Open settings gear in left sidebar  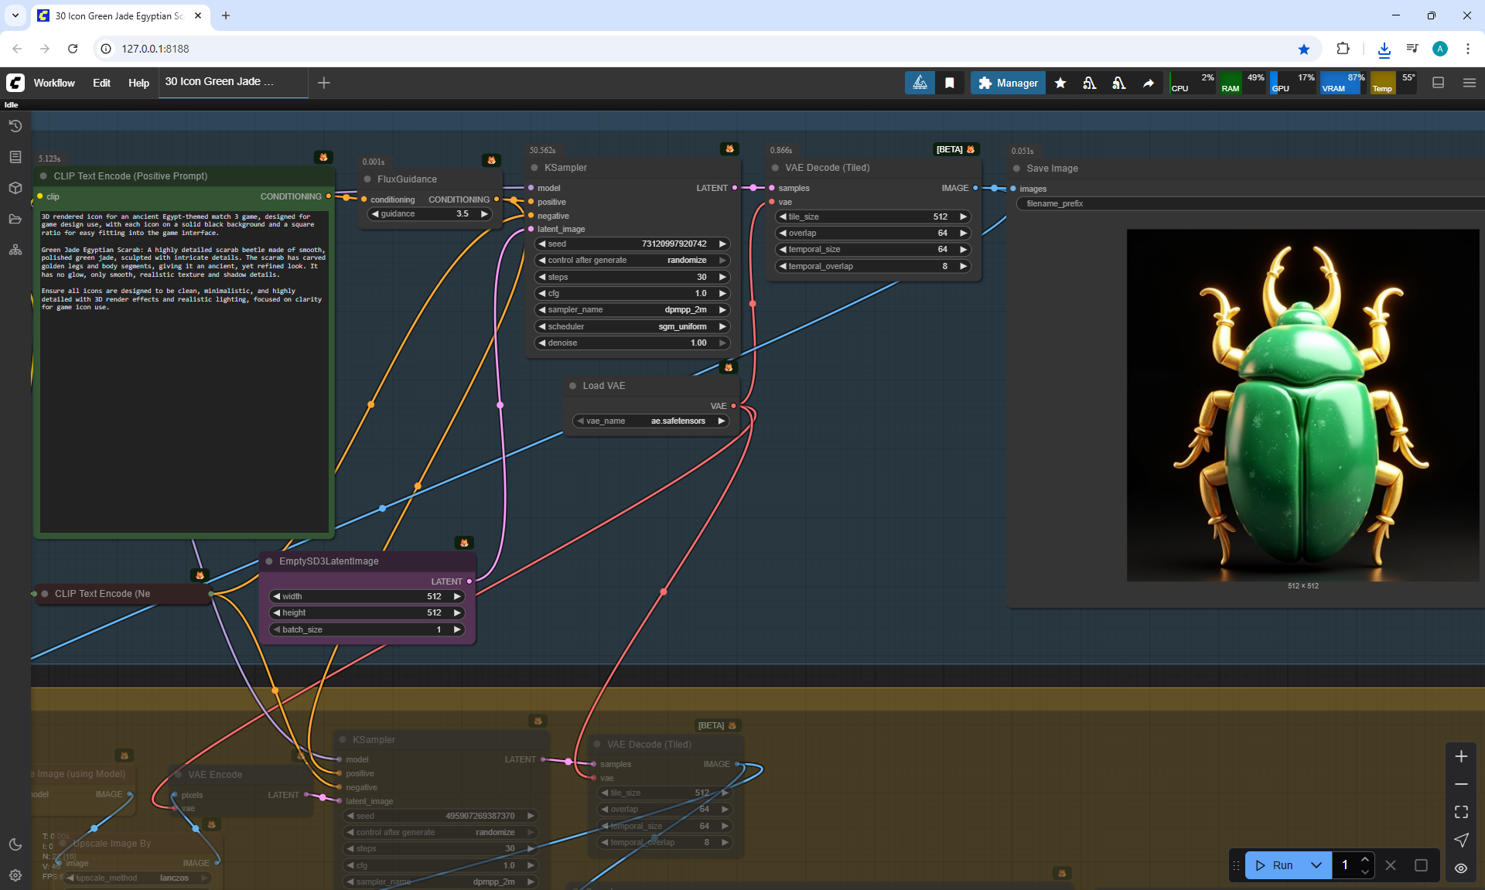15,875
